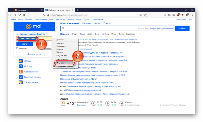The height and width of the screenshot is (122, 203).
Task: Choose Копировать in context menu
Action: click(61, 46)
